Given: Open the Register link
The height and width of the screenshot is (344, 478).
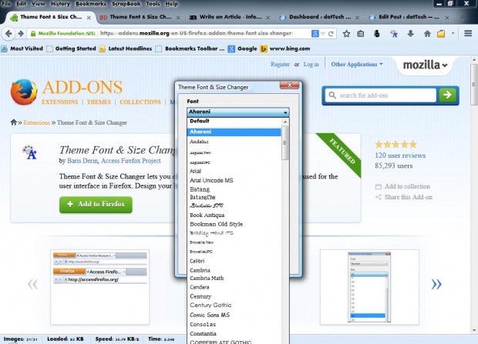Looking at the screenshot, I should click(x=280, y=64).
